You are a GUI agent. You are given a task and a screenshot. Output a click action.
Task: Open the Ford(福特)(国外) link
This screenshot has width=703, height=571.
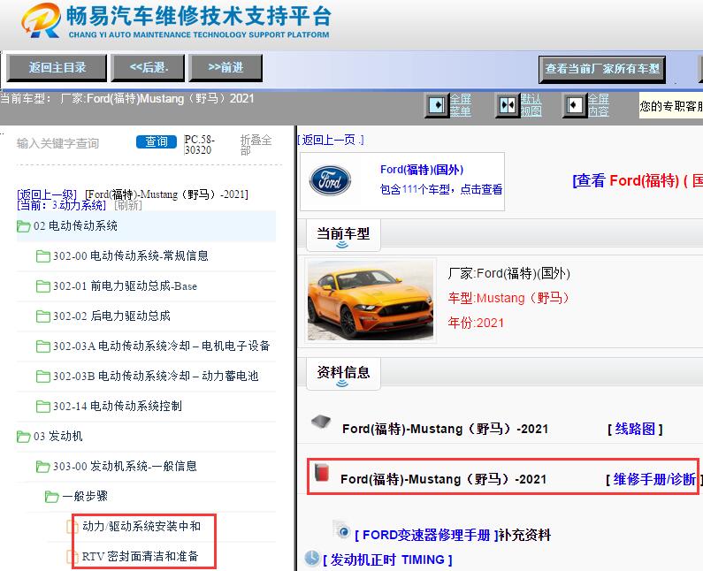coord(422,170)
